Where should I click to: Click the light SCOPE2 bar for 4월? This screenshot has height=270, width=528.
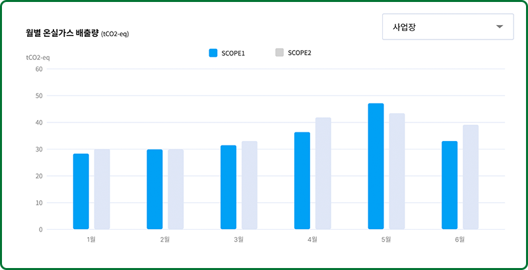click(x=323, y=174)
